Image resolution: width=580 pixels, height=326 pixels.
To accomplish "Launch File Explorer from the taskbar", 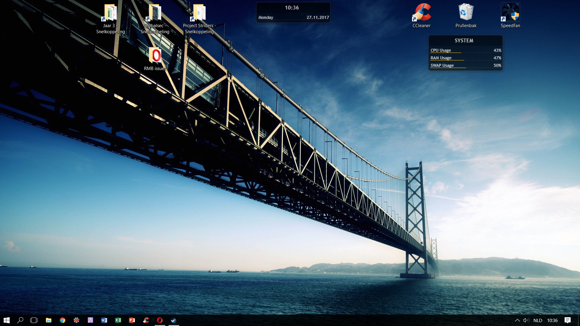I will [x=48, y=320].
